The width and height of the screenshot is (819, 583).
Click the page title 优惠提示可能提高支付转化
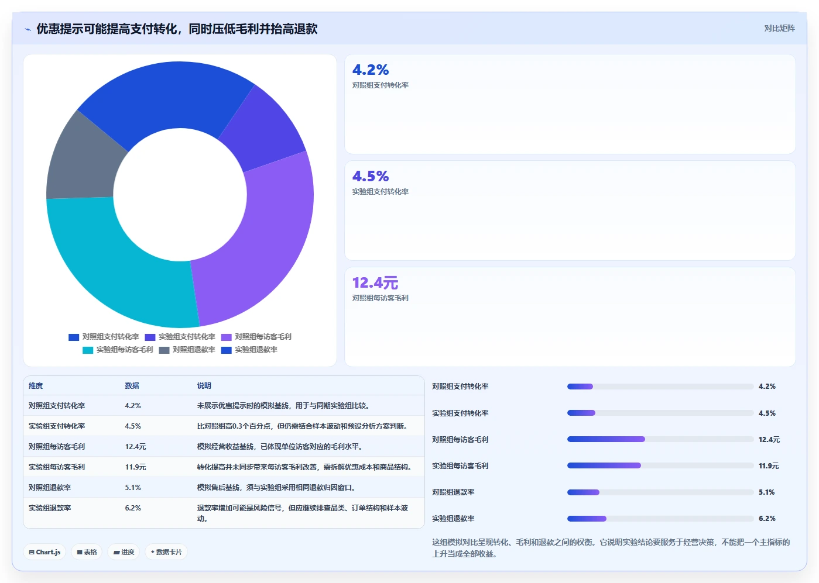coord(177,29)
